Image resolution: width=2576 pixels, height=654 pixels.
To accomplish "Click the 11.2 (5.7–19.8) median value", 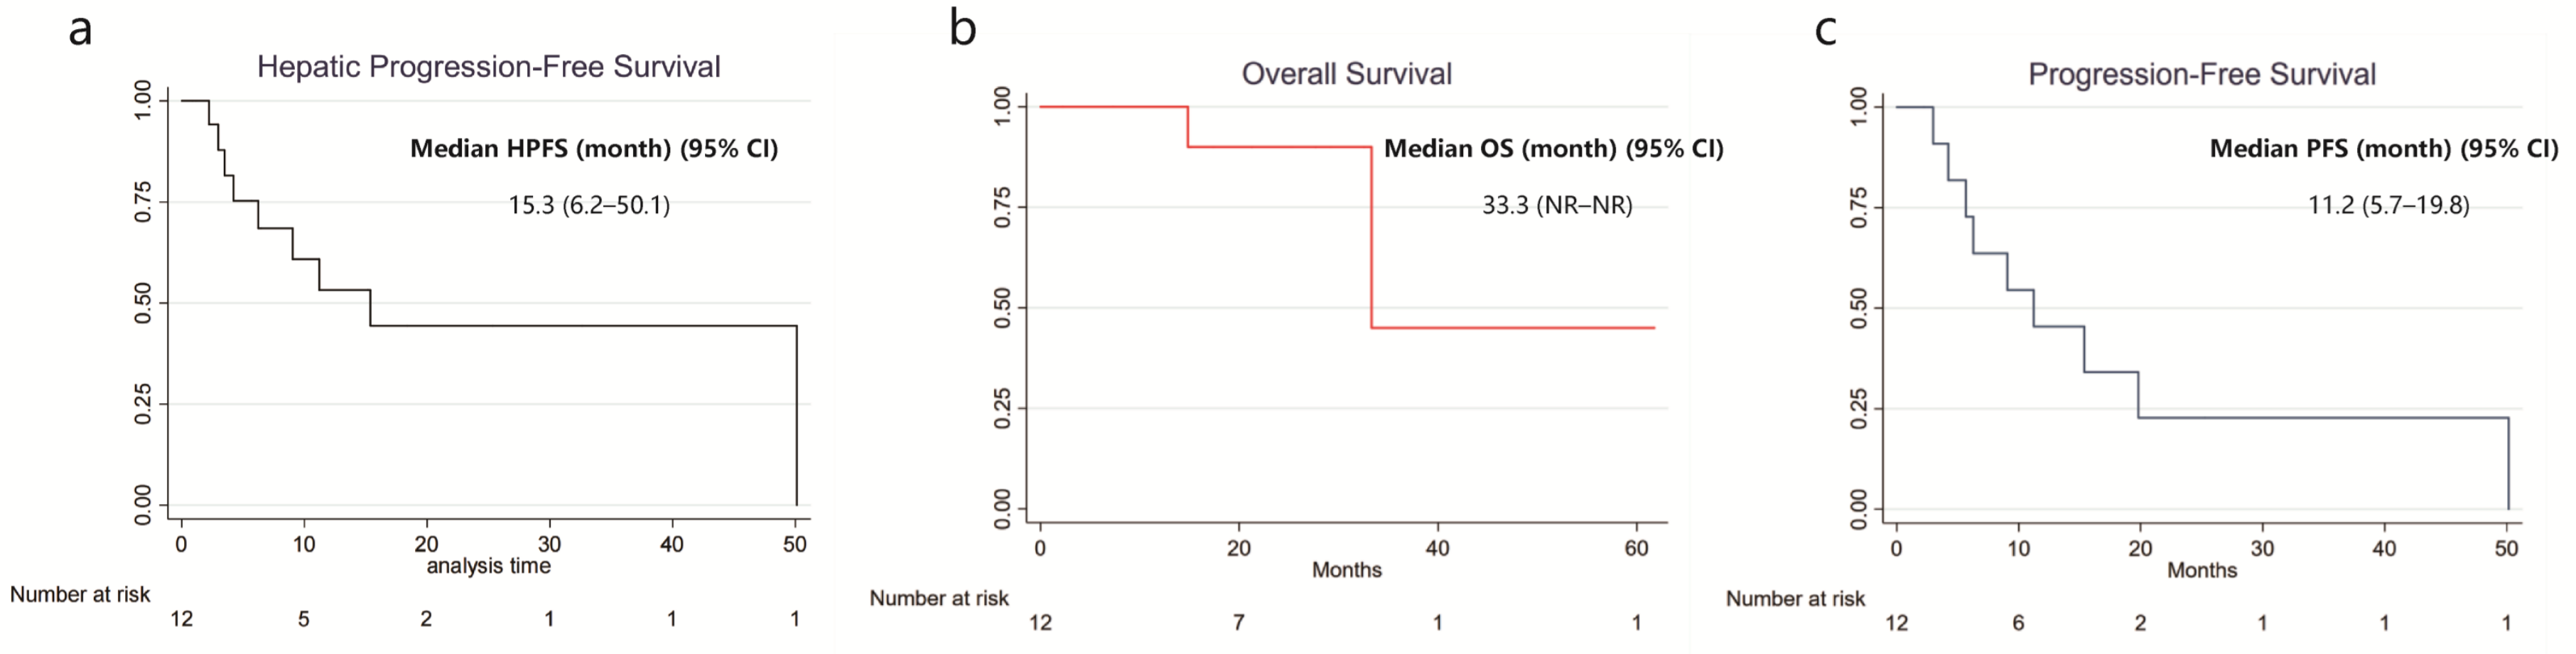I will coord(2388,206).
